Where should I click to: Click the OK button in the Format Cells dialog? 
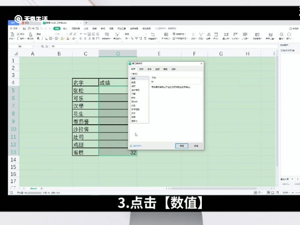click(x=182, y=146)
